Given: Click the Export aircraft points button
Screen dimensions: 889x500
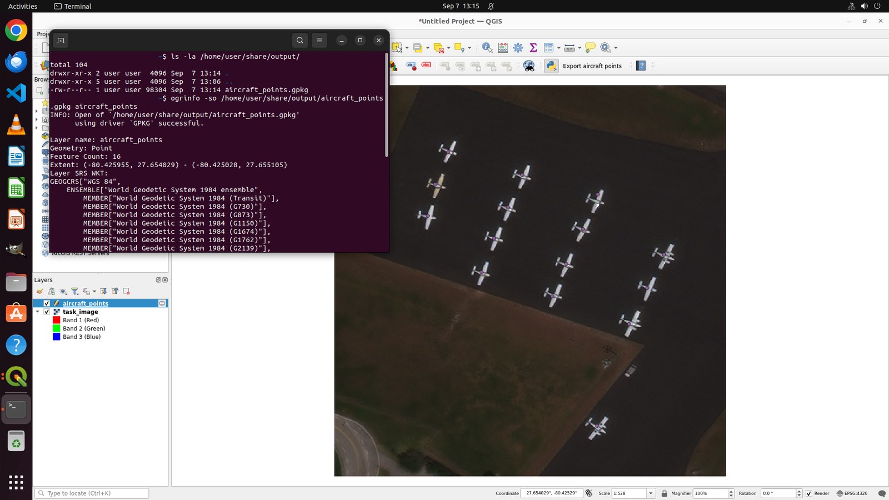Looking at the screenshot, I should click(x=585, y=66).
